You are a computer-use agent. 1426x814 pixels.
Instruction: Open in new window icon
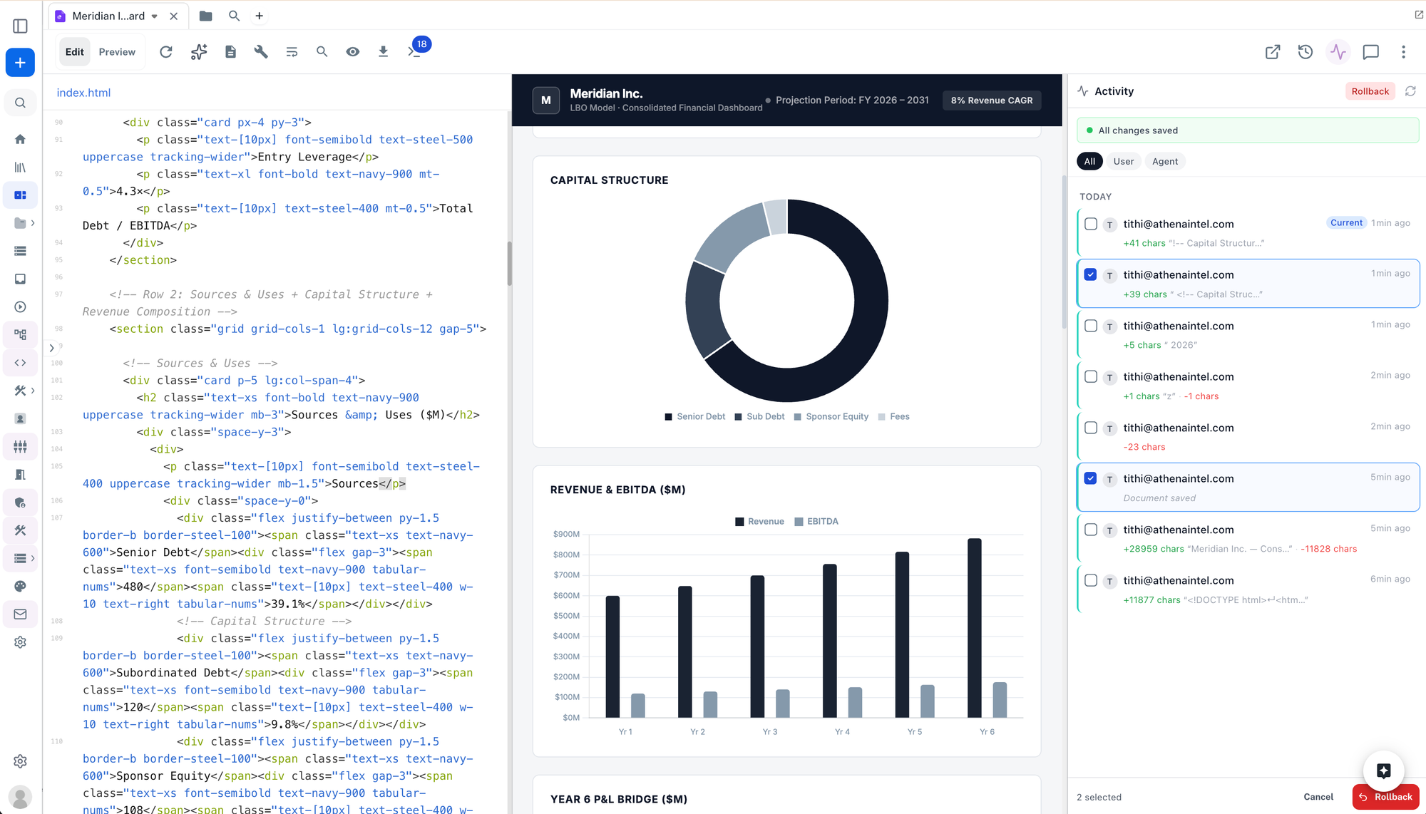click(1272, 51)
